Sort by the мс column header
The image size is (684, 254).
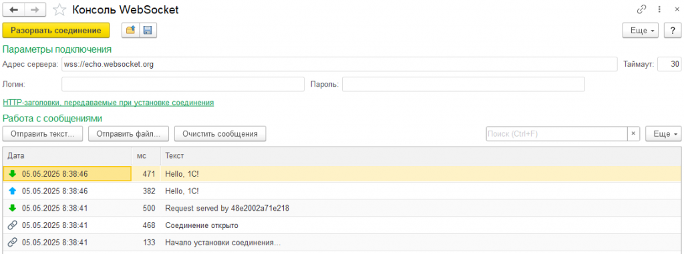point(146,155)
